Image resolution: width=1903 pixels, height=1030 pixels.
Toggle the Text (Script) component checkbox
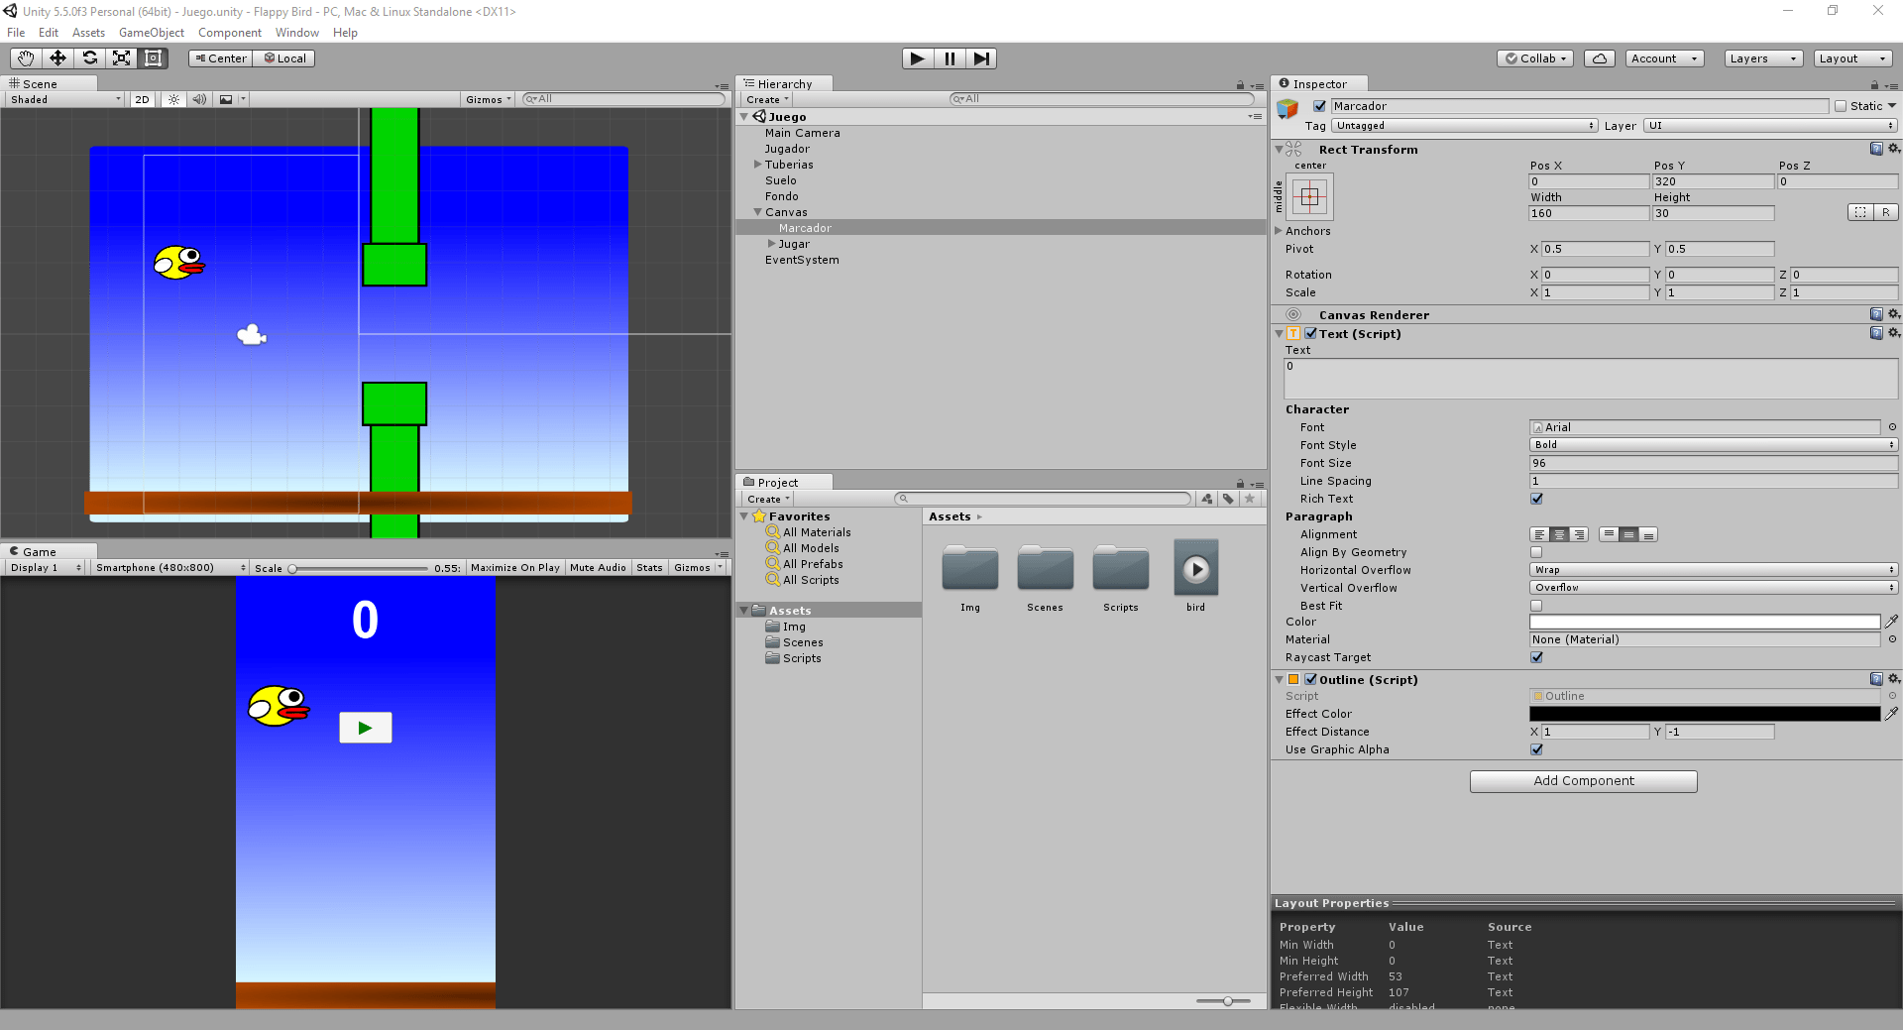click(x=1311, y=334)
